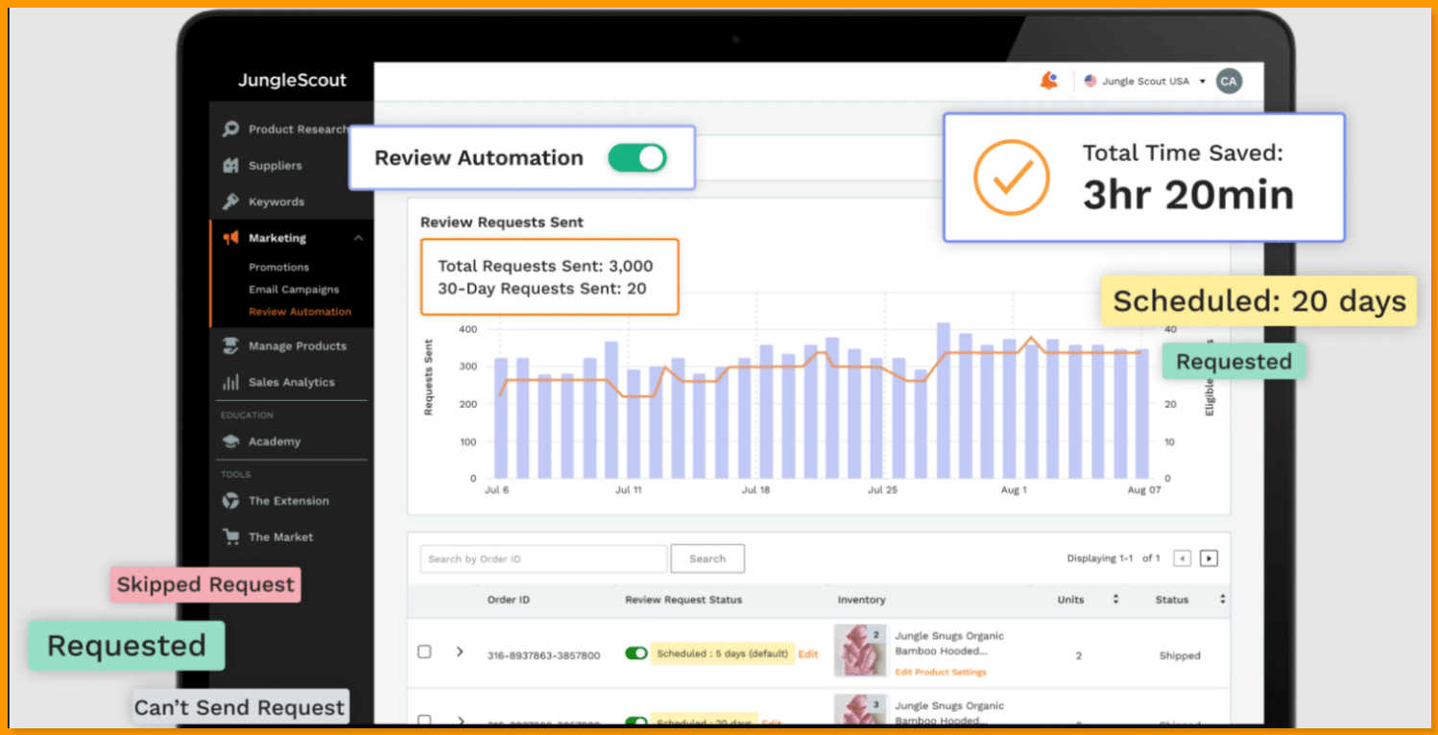Sort by the Status column arrows
The image size is (1438, 735).
click(1222, 600)
